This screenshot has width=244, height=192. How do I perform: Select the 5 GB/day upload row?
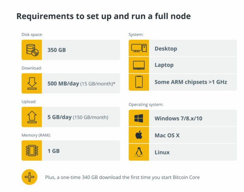pos(71,117)
